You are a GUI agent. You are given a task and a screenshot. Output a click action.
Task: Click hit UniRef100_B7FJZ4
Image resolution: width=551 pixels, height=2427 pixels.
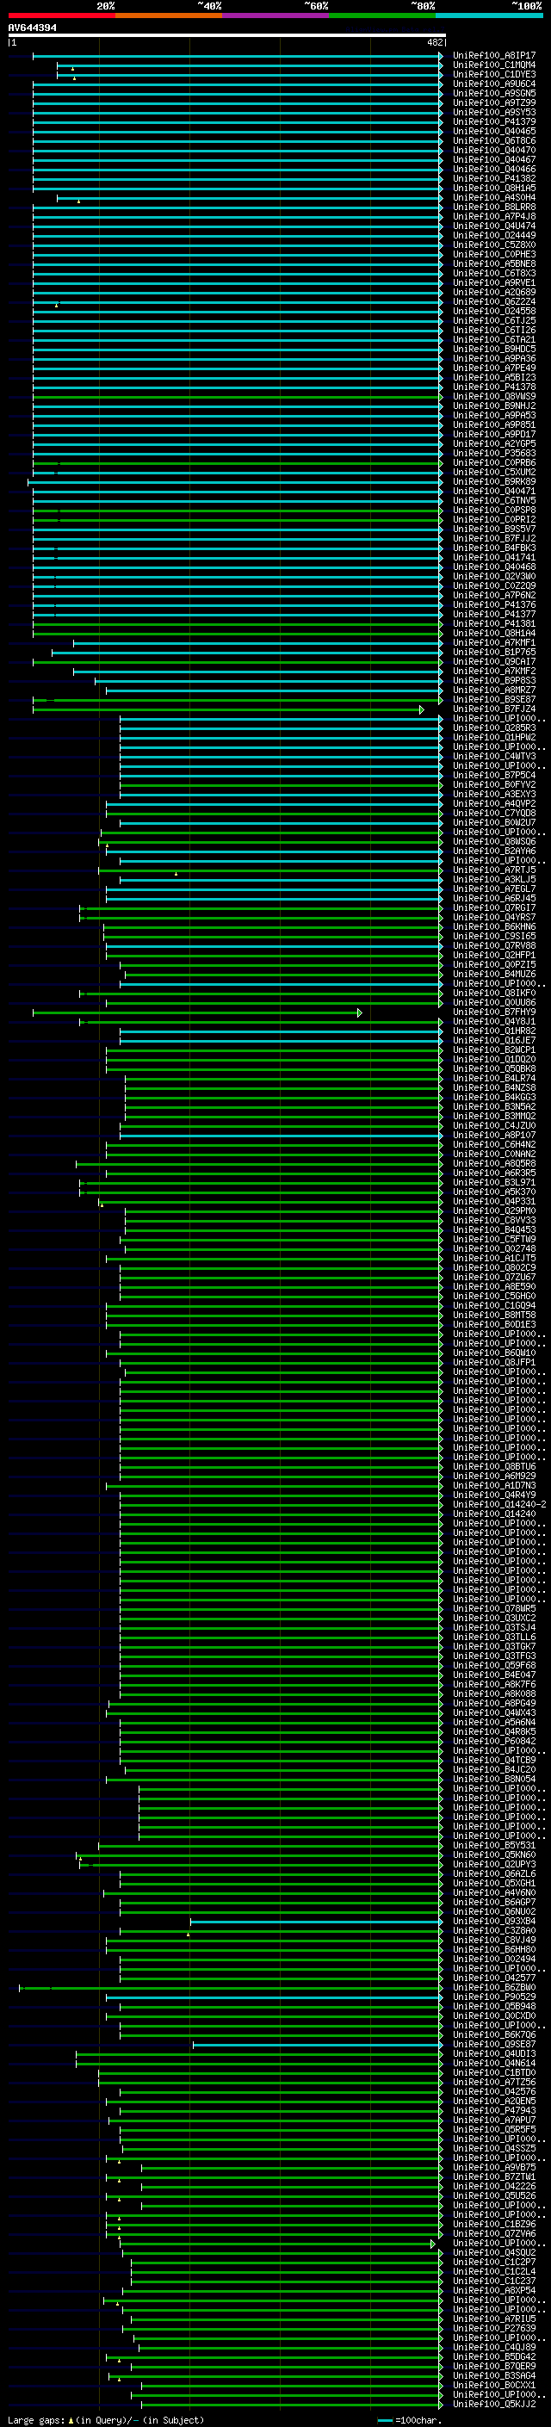493,709
